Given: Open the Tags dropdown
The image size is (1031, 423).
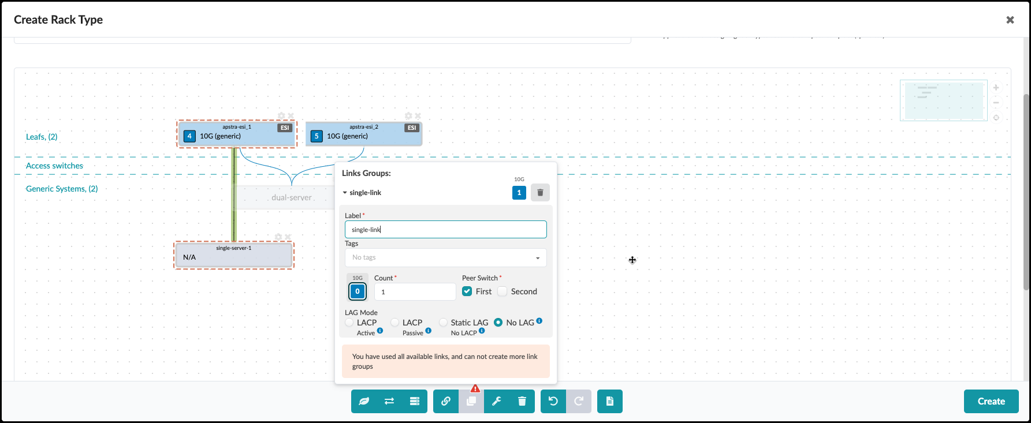Looking at the screenshot, I should click(x=445, y=257).
